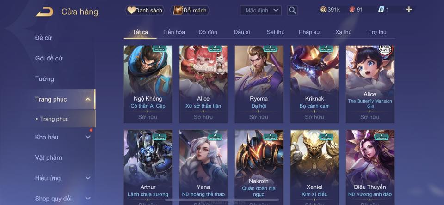The height and width of the screenshot is (205, 444).
Task: Tap the heart icon for Danh sách
Action: [131, 11]
